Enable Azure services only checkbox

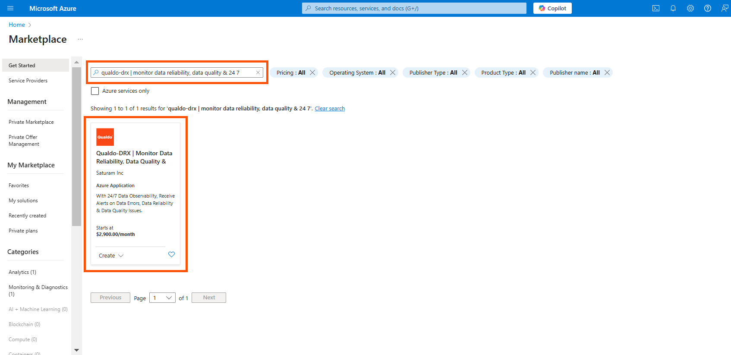pyautogui.click(x=95, y=91)
